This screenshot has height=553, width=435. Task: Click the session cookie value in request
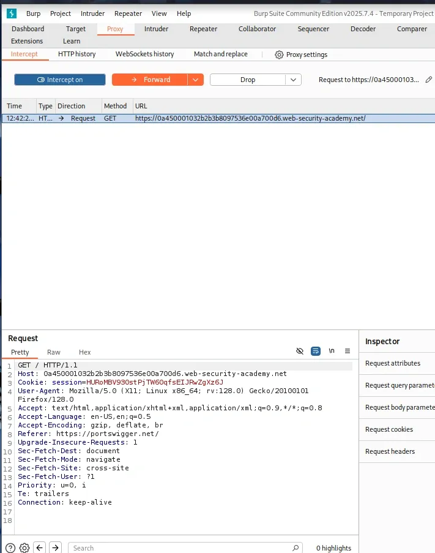point(155,382)
